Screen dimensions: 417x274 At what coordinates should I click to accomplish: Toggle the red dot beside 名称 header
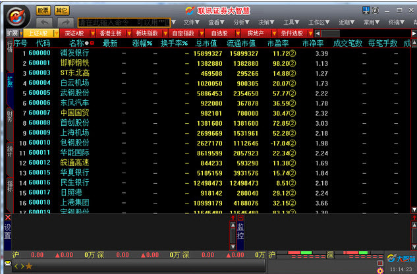point(92,43)
